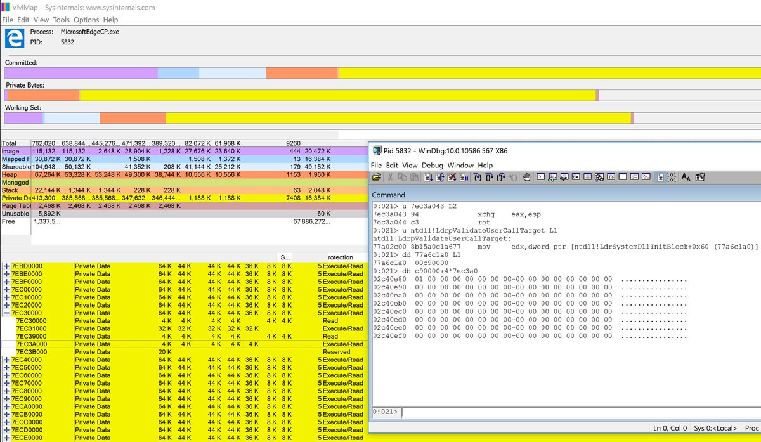Open the Debug menu in WinDbg
Screen dimensions: 761x442
tap(433, 165)
